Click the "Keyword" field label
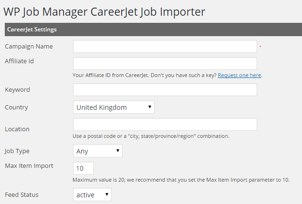 [17, 90]
